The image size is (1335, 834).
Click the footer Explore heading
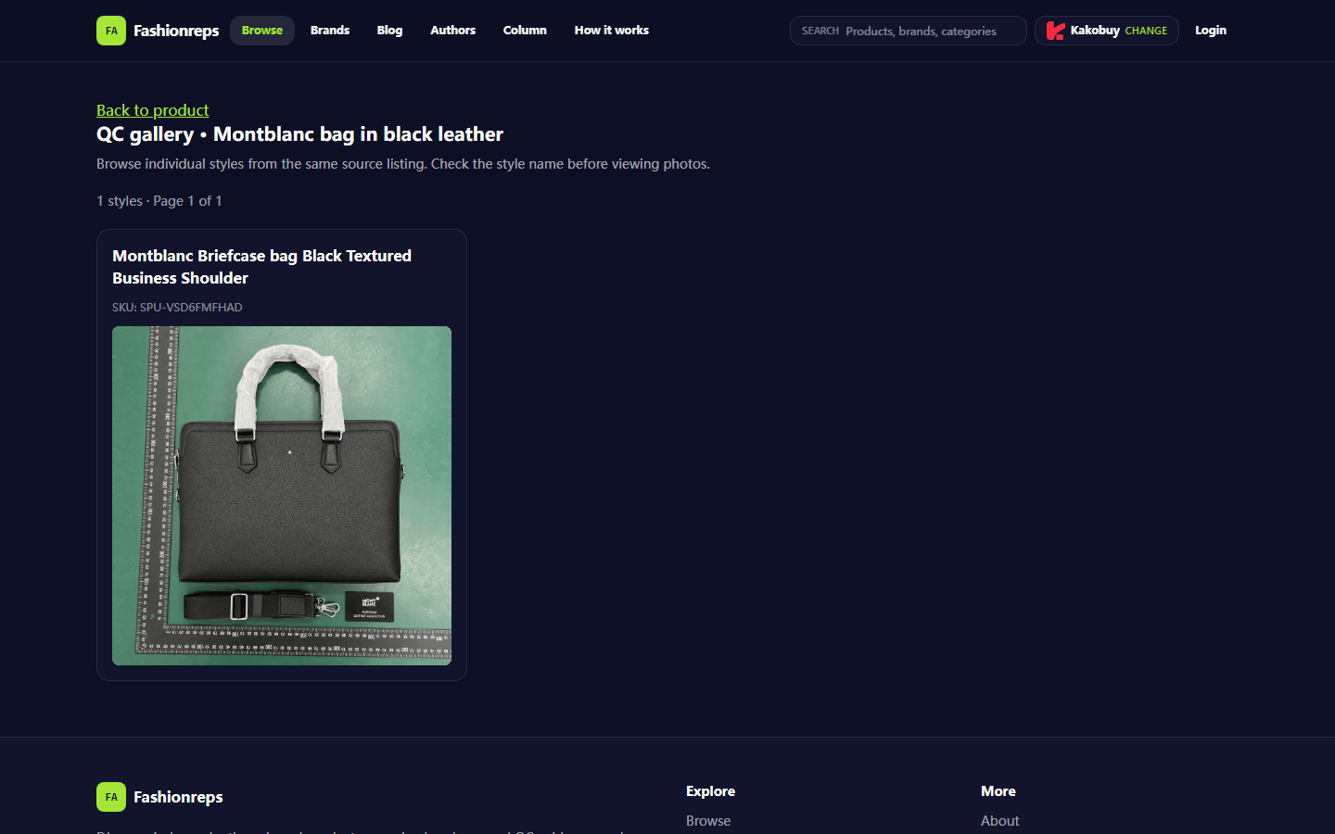(x=710, y=791)
